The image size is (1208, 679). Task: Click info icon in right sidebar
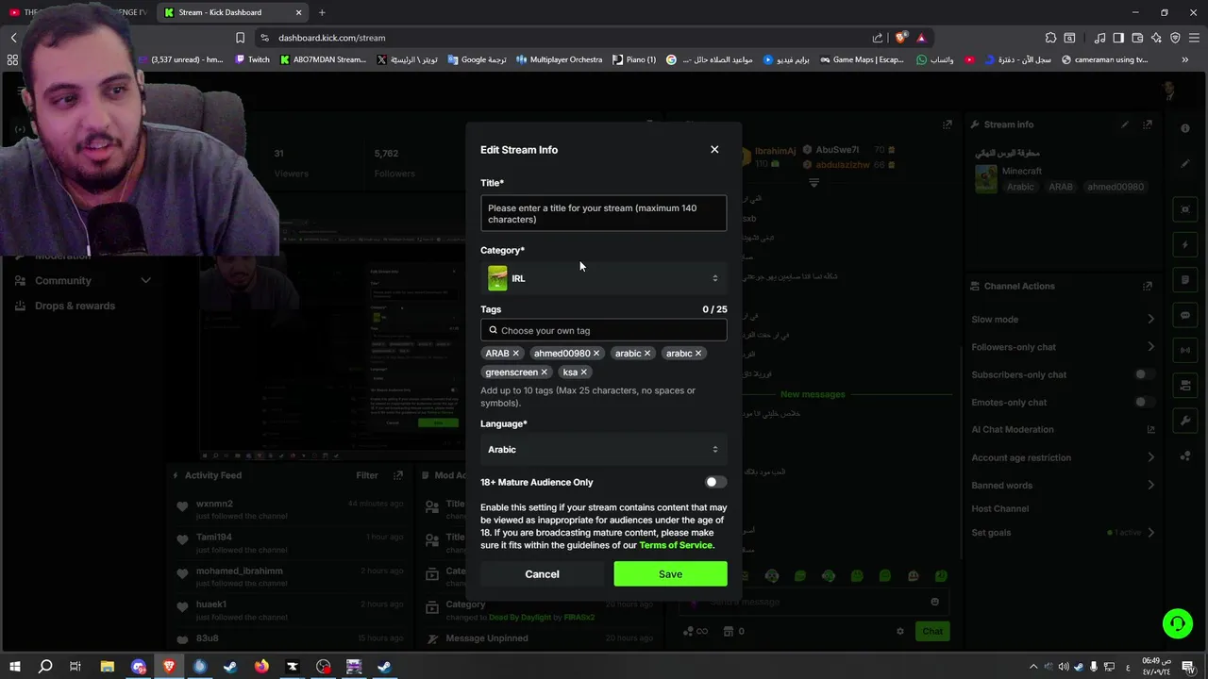[x=1185, y=128]
